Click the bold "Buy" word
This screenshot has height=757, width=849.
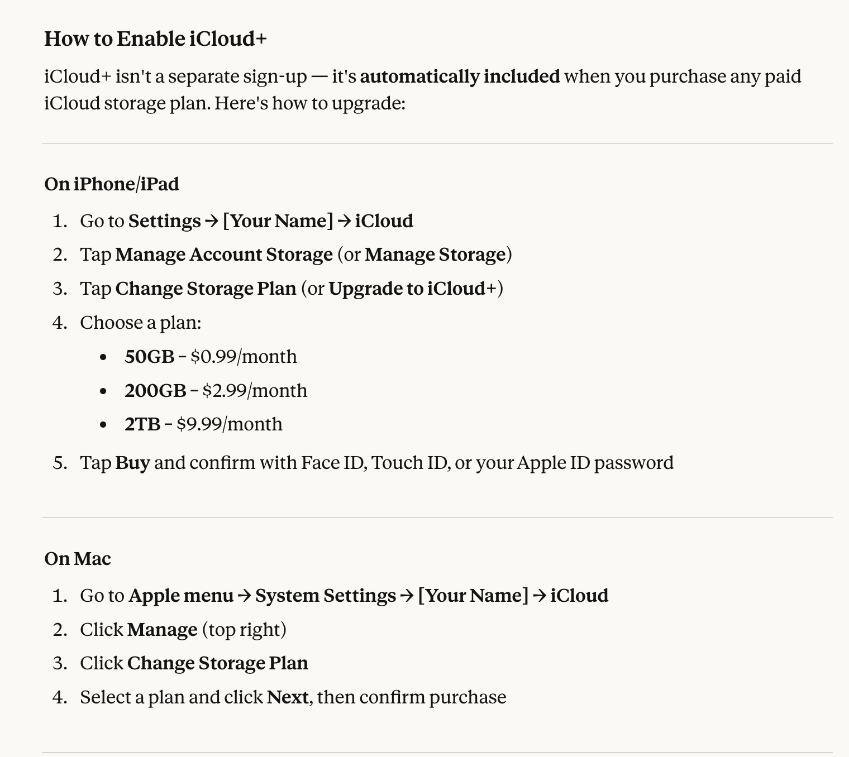click(132, 463)
